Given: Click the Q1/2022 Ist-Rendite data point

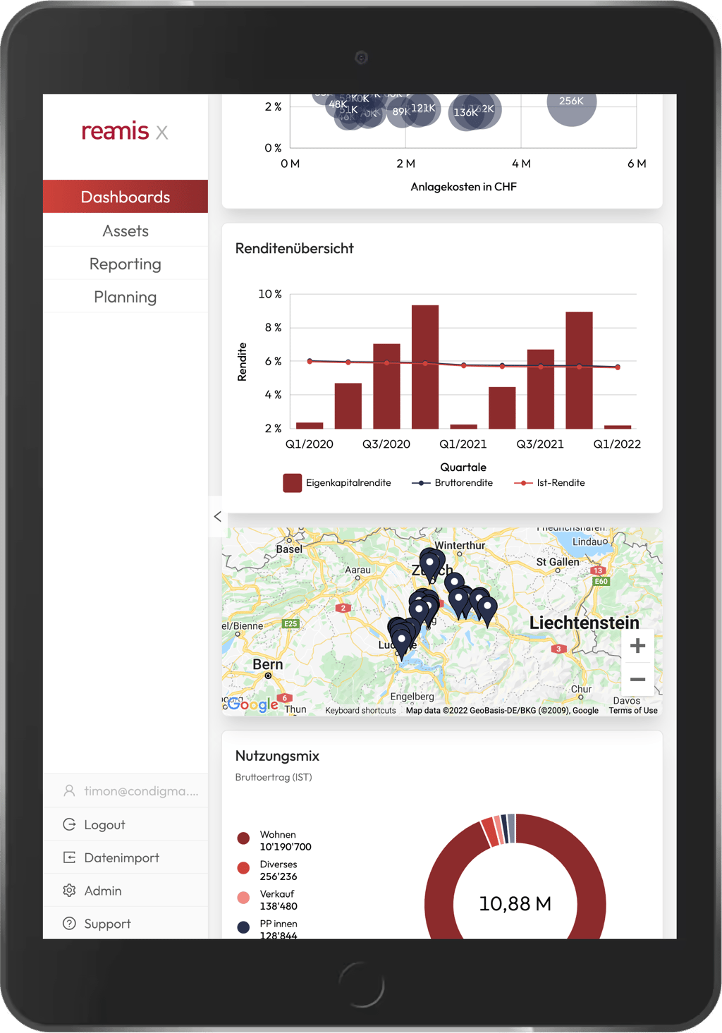Looking at the screenshot, I should [618, 367].
